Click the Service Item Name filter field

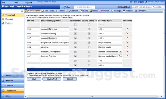point(55,25)
